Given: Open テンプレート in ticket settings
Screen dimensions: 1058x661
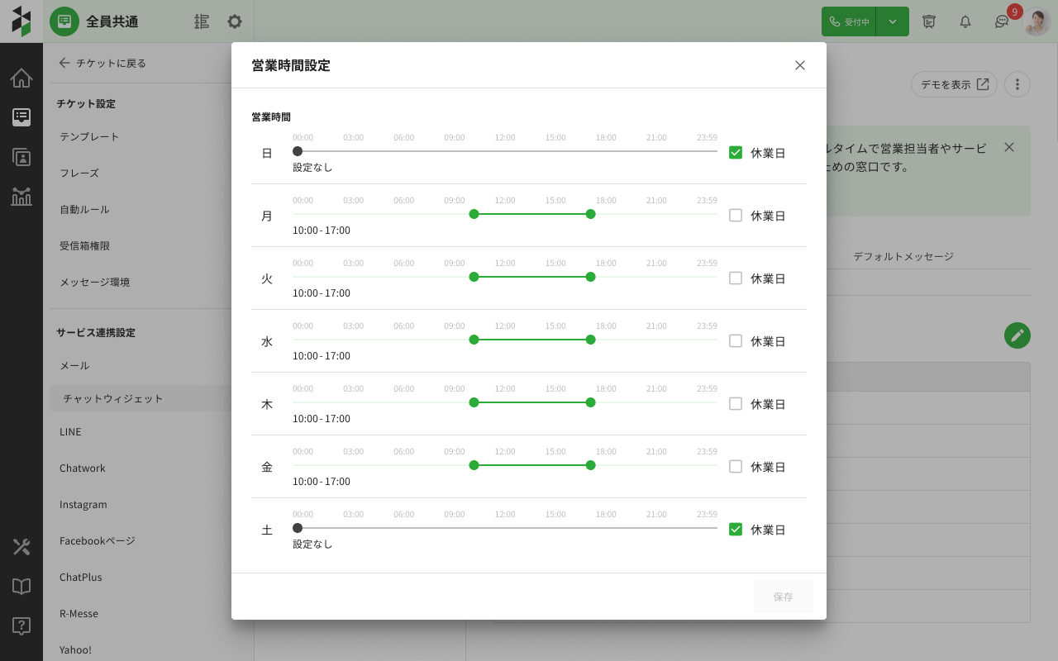Looking at the screenshot, I should click(x=89, y=136).
